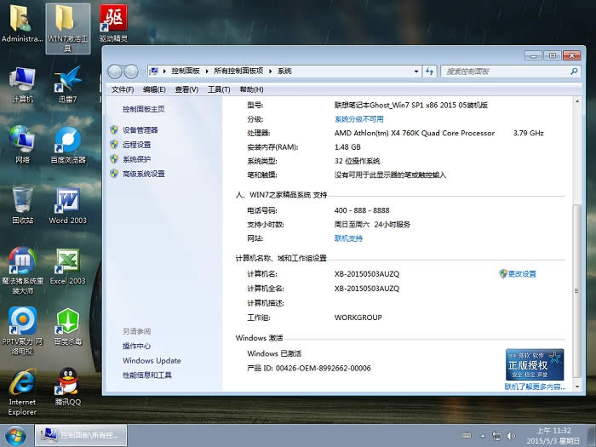Open the 工具(T) menu
Screen dimensions: 596x447
click(219, 89)
